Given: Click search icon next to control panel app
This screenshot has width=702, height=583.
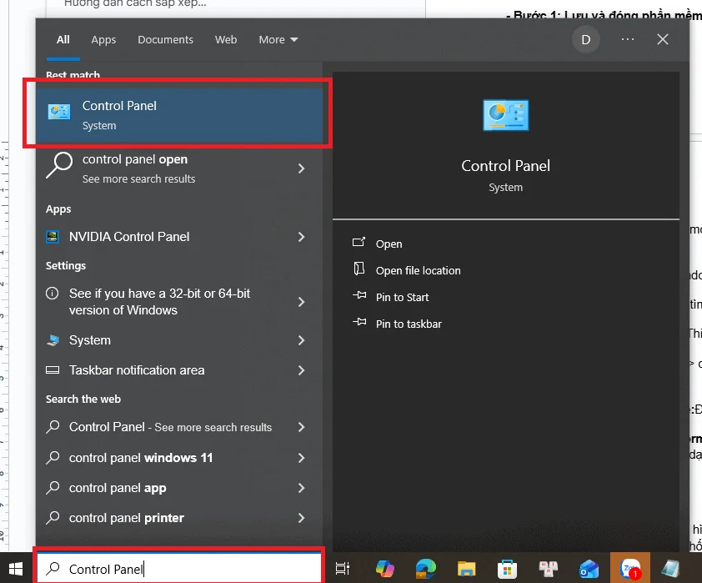Looking at the screenshot, I should [53, 488].
